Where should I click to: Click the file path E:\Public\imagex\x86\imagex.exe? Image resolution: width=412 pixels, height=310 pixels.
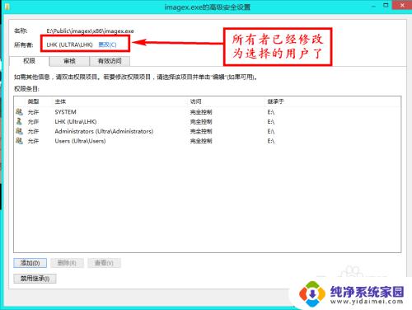90,31
